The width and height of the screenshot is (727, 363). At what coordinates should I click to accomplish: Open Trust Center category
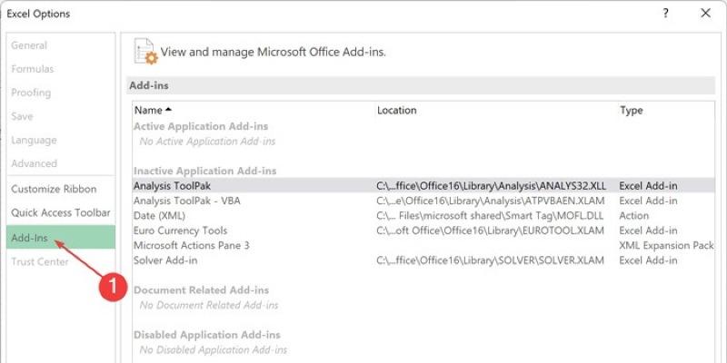coord(39,261)
